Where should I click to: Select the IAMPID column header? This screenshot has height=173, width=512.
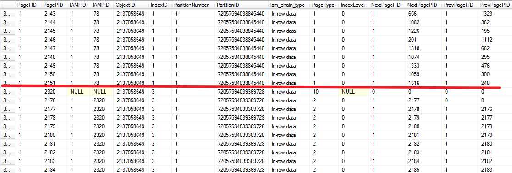click(x=102, y=5)
